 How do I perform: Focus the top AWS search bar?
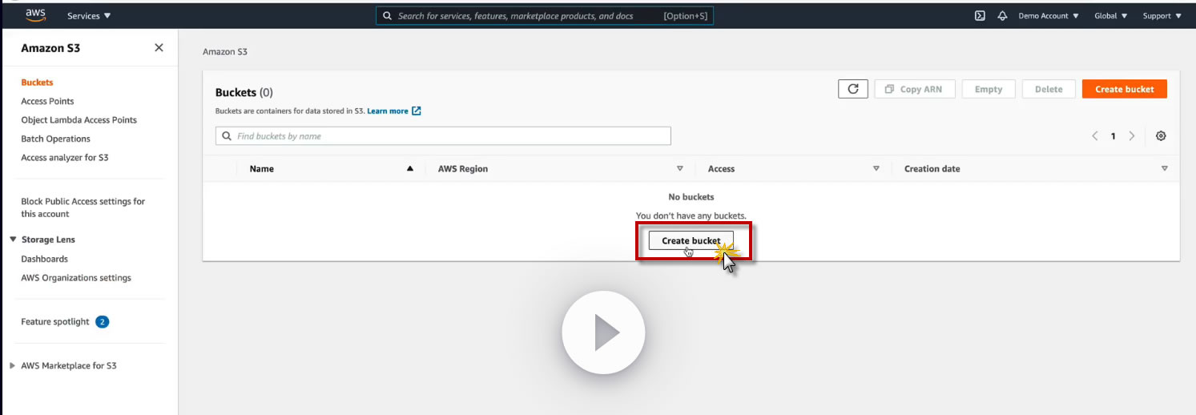(x=545, y=16)
